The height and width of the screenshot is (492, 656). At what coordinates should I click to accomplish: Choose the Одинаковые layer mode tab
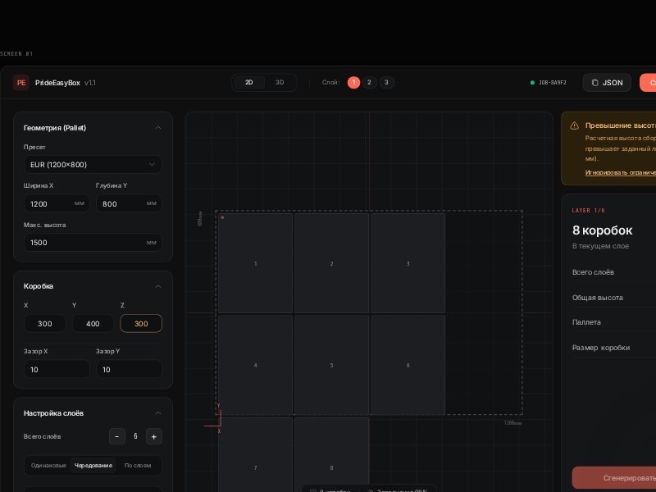tap(48, 466)
